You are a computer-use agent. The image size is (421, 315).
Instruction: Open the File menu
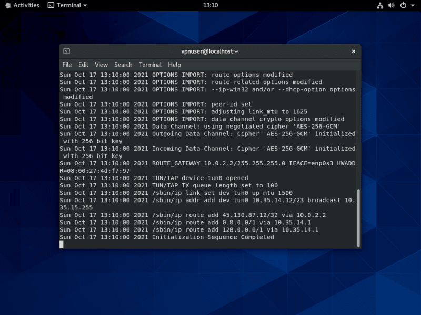67,65
